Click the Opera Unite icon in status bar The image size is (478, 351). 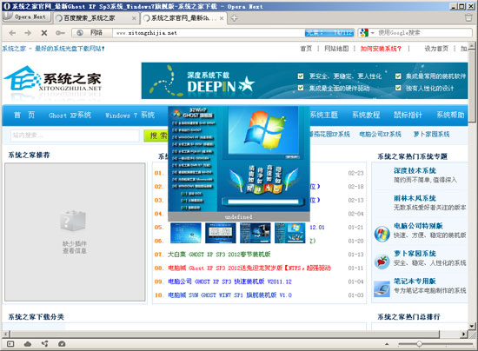coord(45,344)
